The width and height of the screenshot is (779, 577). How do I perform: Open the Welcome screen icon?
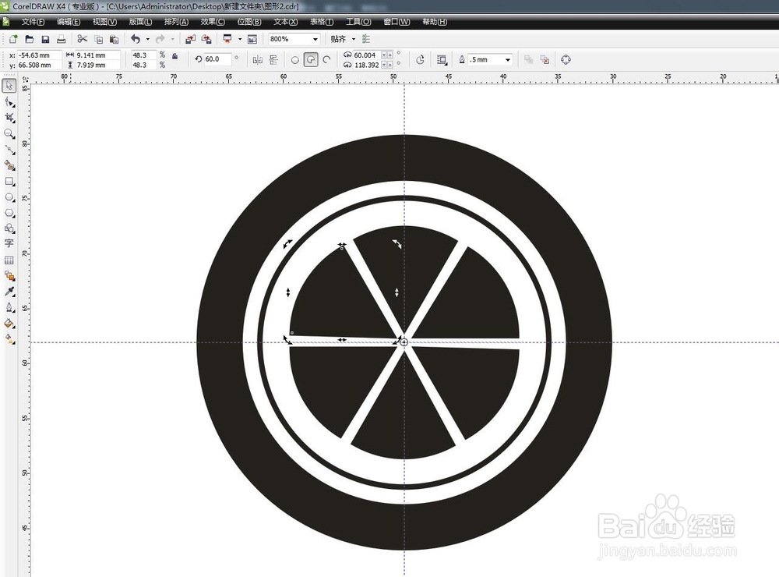[252, 39]
